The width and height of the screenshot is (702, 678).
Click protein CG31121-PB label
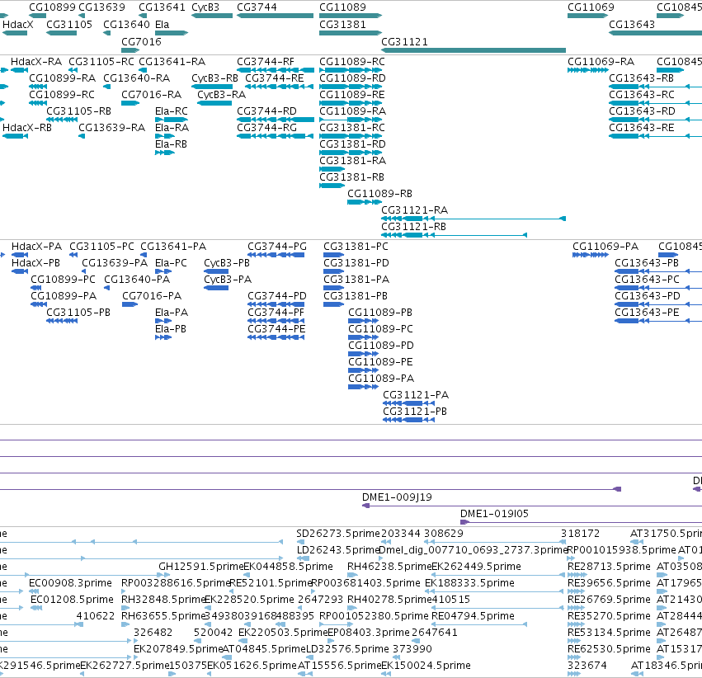(415, 412)
